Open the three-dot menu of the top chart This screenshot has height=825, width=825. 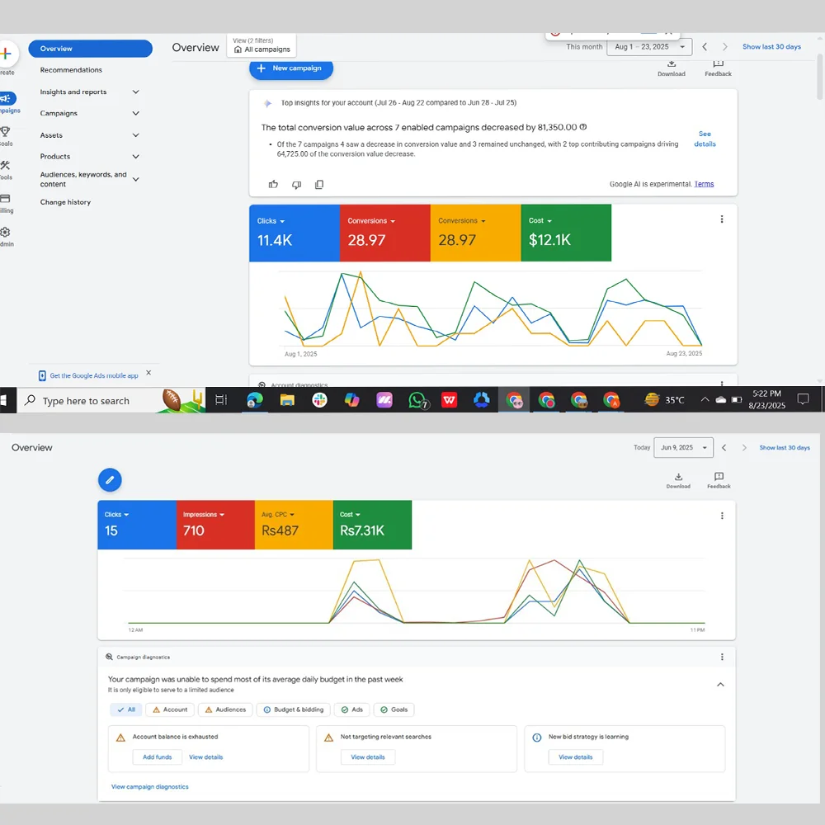(x=722, y=219)
